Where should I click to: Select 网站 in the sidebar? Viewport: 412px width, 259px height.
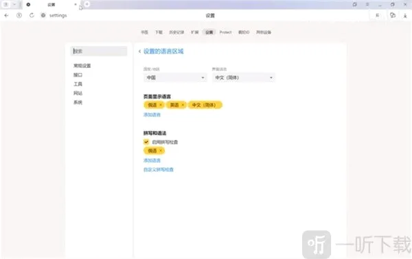(x=78, y=93)
